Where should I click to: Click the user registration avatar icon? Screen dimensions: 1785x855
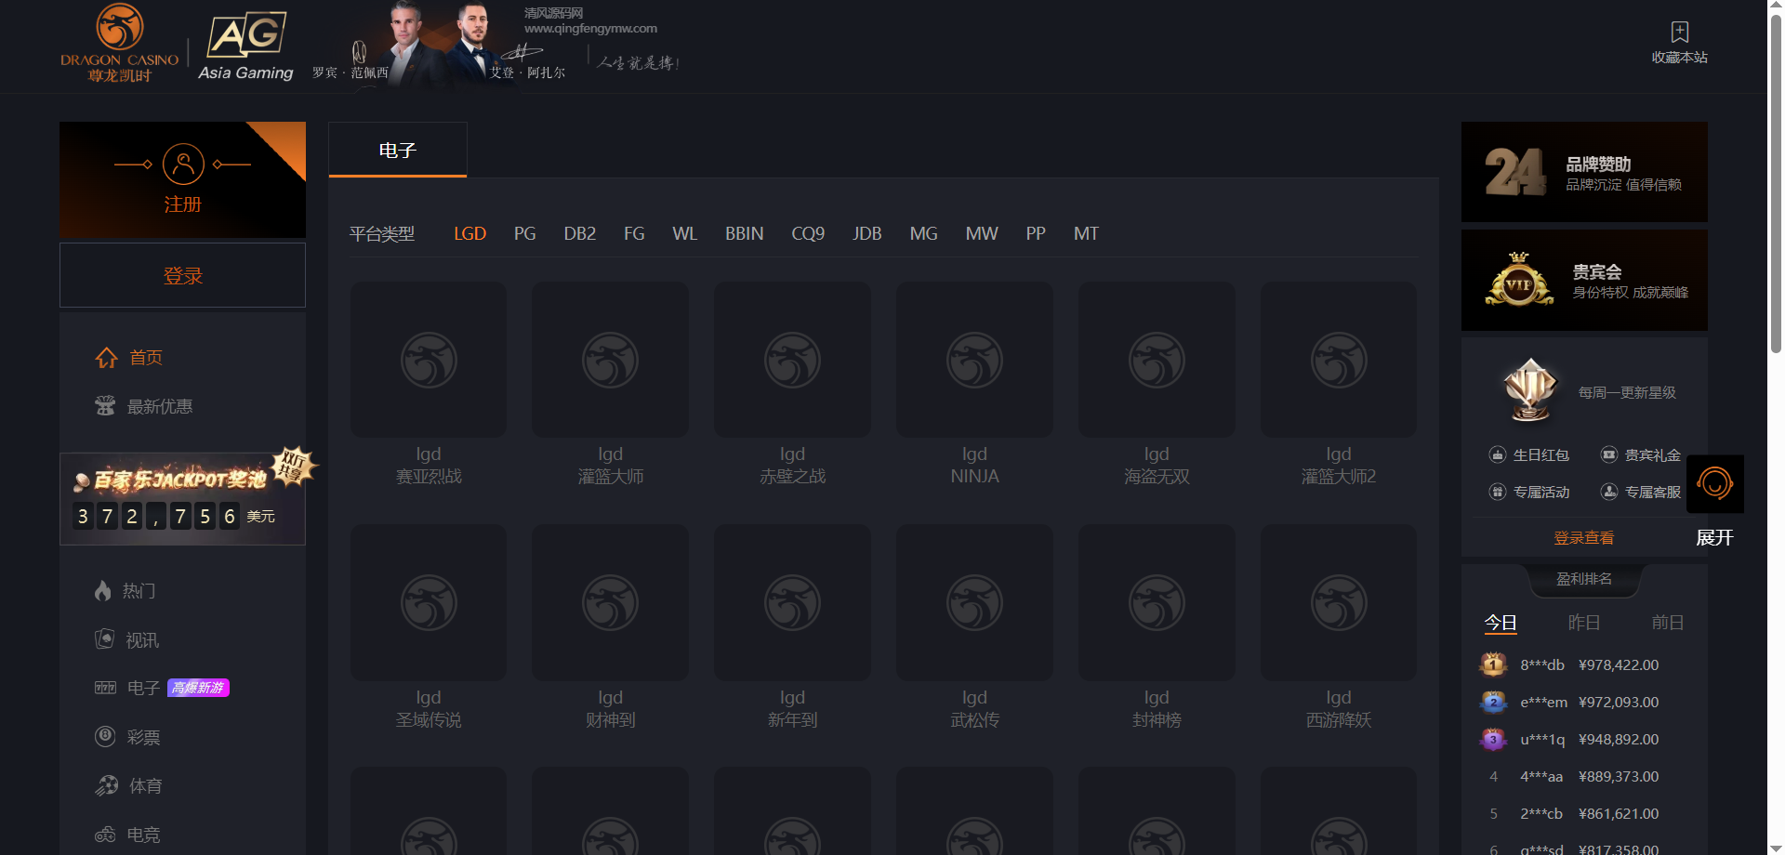point(183,164)
